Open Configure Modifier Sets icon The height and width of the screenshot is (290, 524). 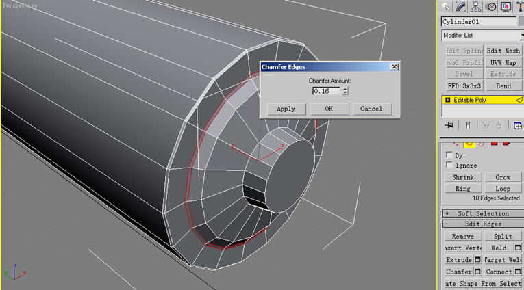click(518, 125)
